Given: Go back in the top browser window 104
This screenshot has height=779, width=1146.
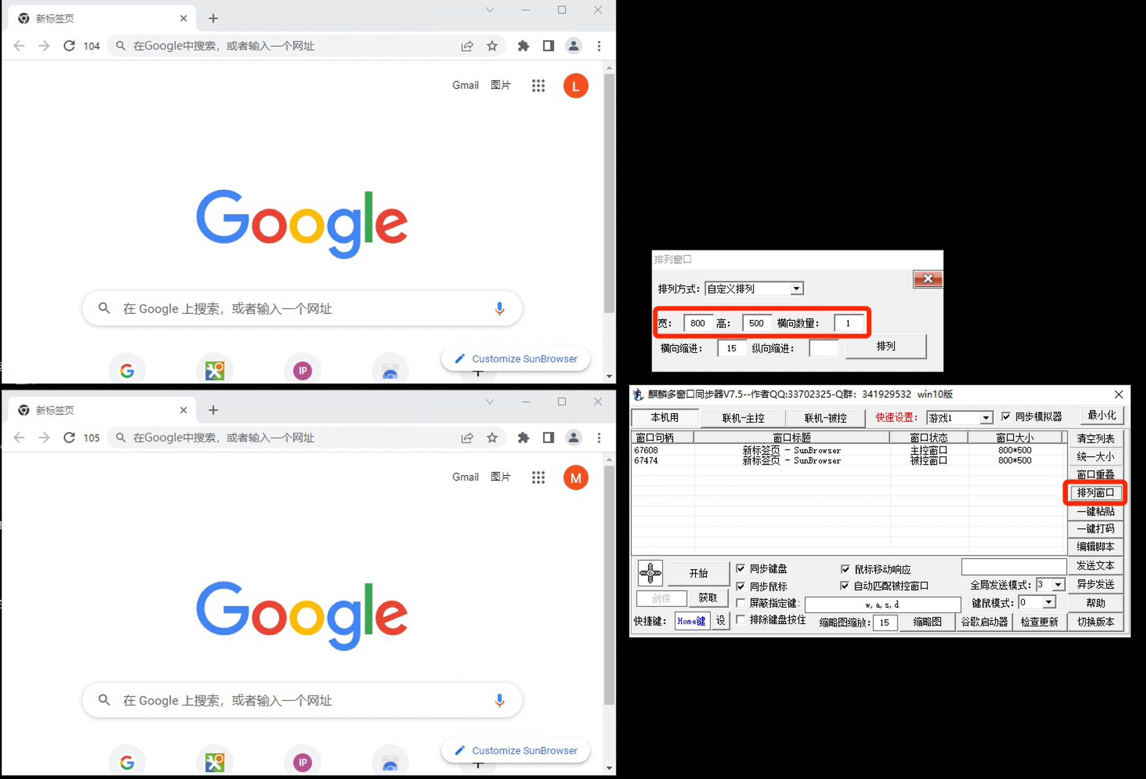Looking at the screenshot, I should click(x=19, y=46).
